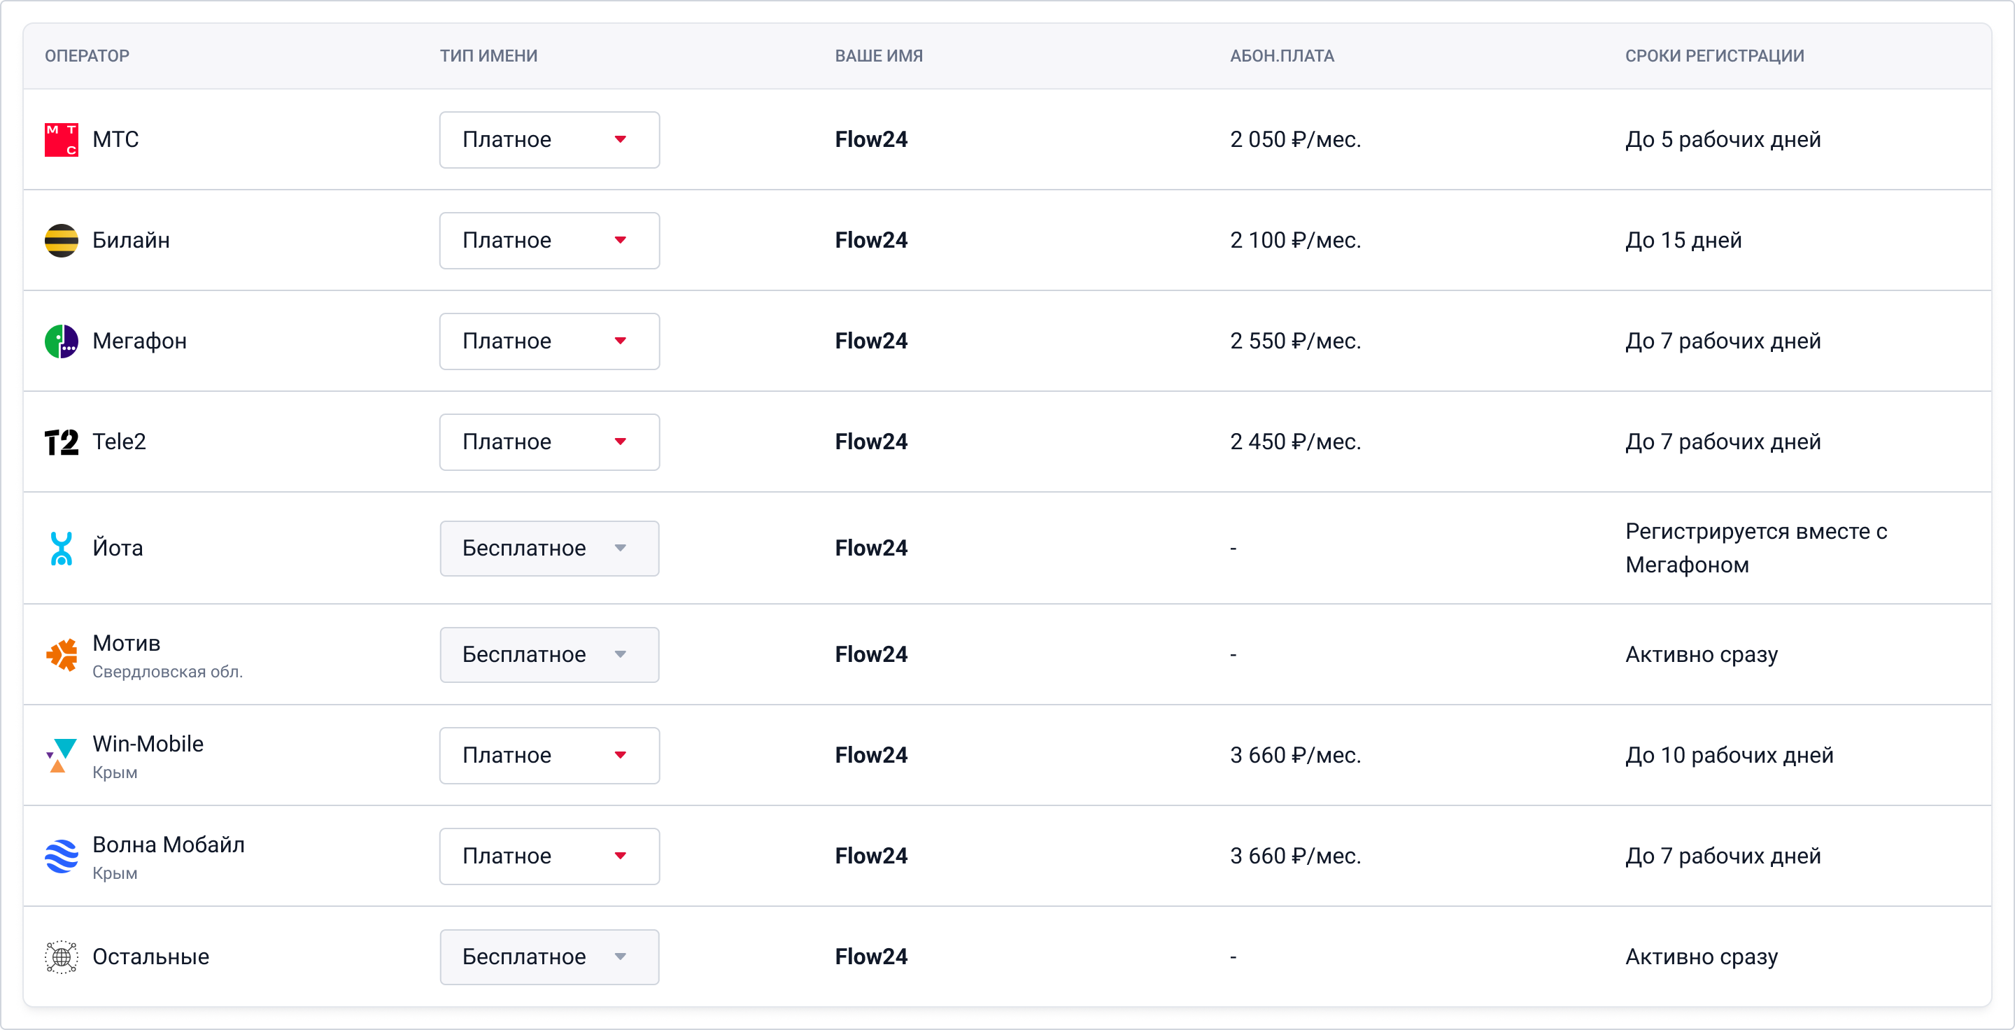Click the До 10 рабочих дней registration term
The height and width of the screenshot is (1030, 2015).
tap(1729, 756)
